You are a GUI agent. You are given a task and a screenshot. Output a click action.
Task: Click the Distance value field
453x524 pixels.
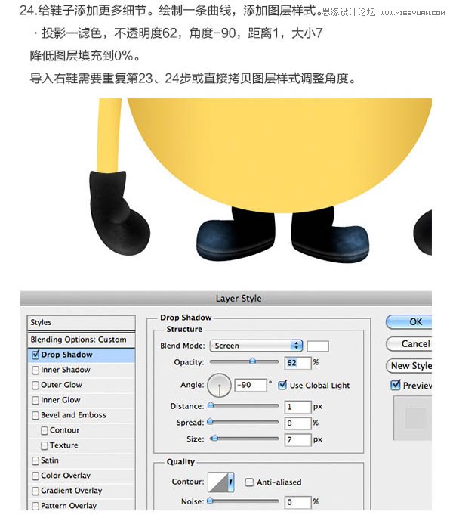coord(298,406)
